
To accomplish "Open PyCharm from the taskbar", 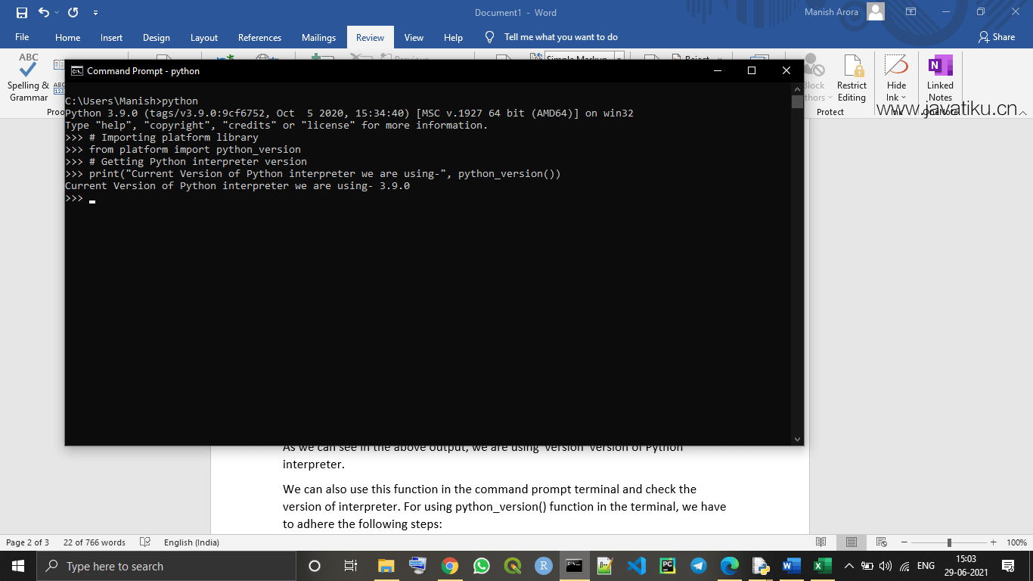I will [667, 566].
